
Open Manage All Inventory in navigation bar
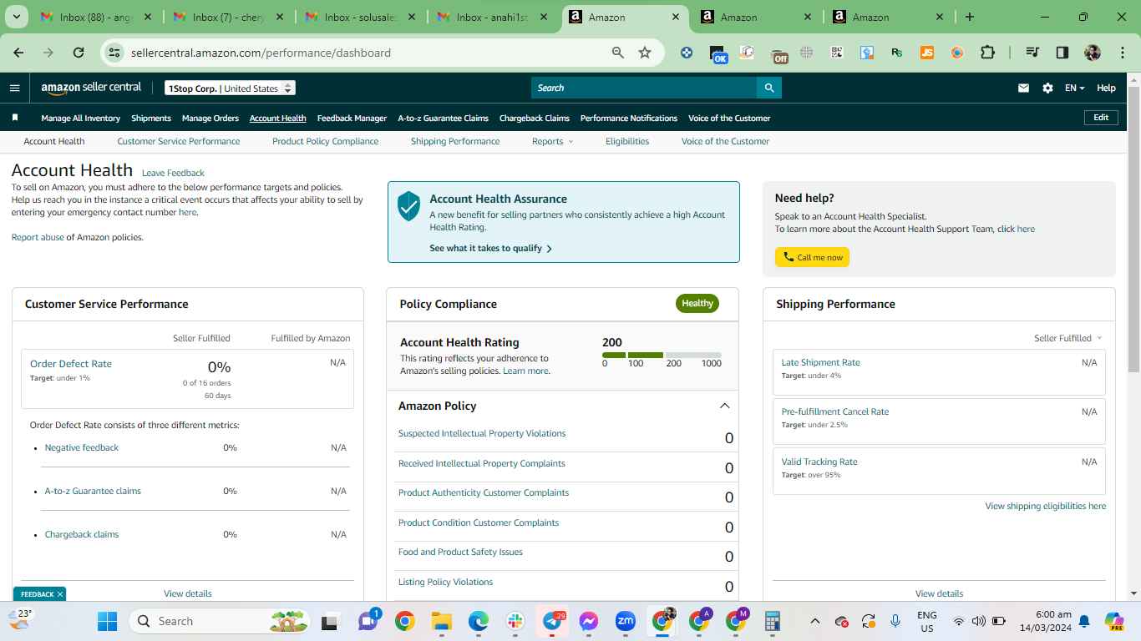pos(81,118)
